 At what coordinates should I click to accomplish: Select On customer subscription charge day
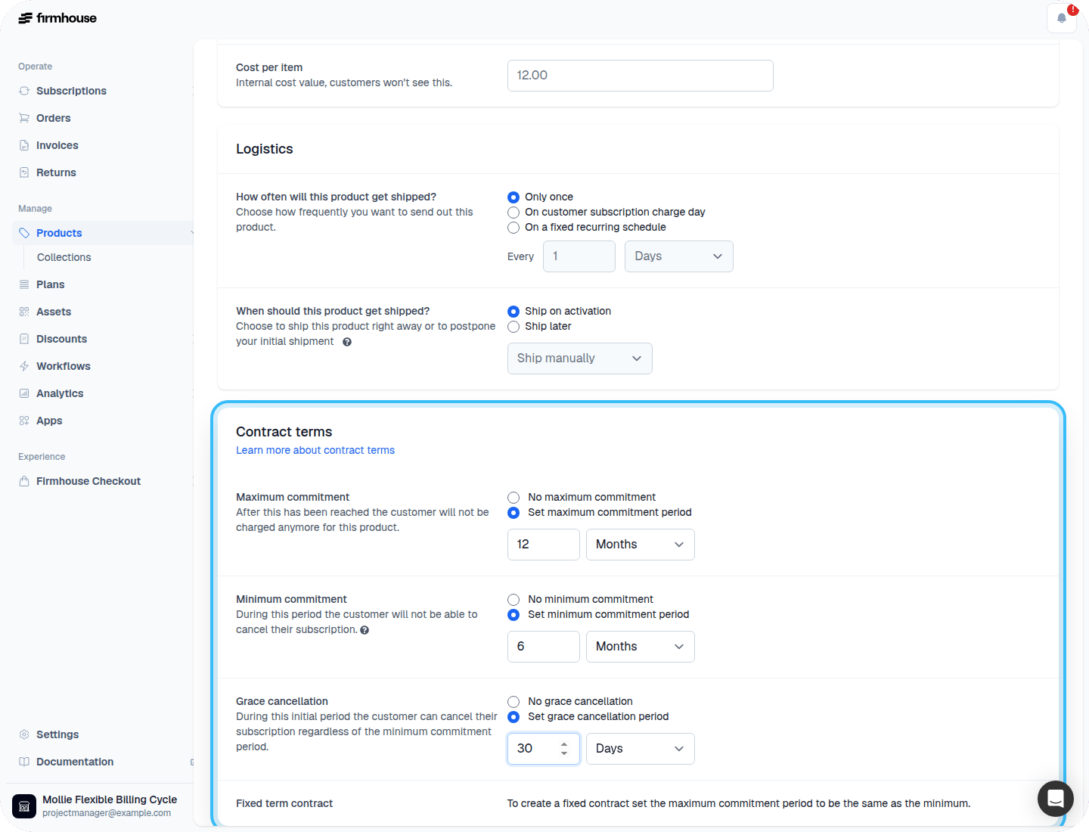(x=513, y=213)
